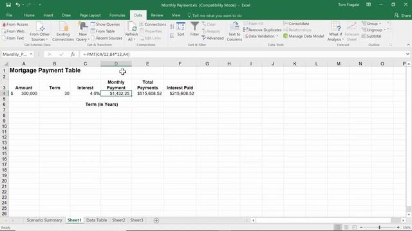Click the zoom slider handle

coord(379,227)
